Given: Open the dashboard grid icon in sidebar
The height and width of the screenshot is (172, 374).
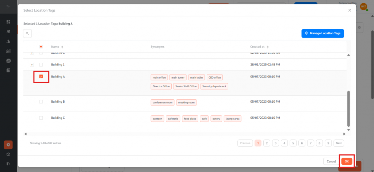Looking at the screenshot, I should click(8, 22).
